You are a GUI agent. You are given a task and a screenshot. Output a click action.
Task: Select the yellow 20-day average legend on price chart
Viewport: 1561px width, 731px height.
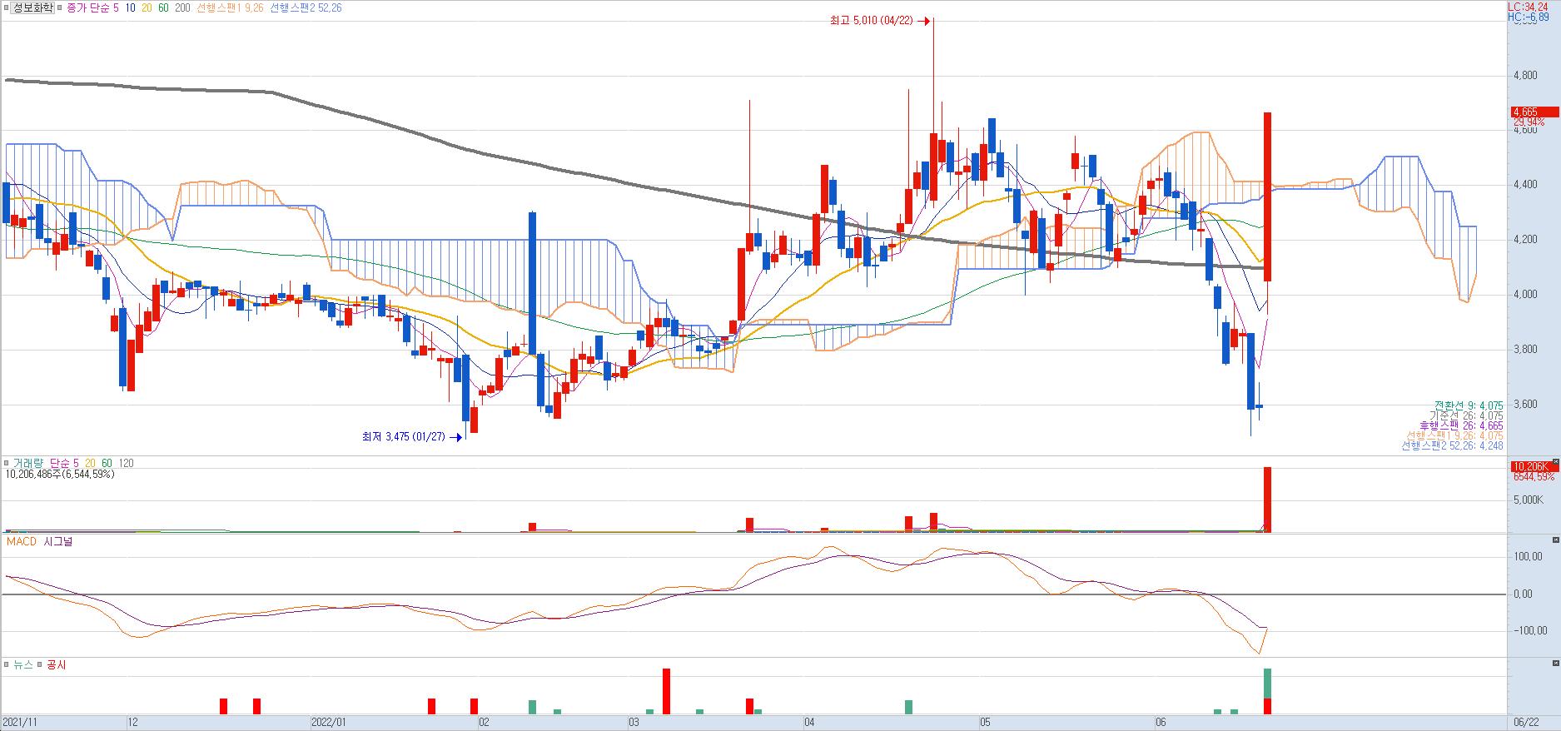[147, 7]
